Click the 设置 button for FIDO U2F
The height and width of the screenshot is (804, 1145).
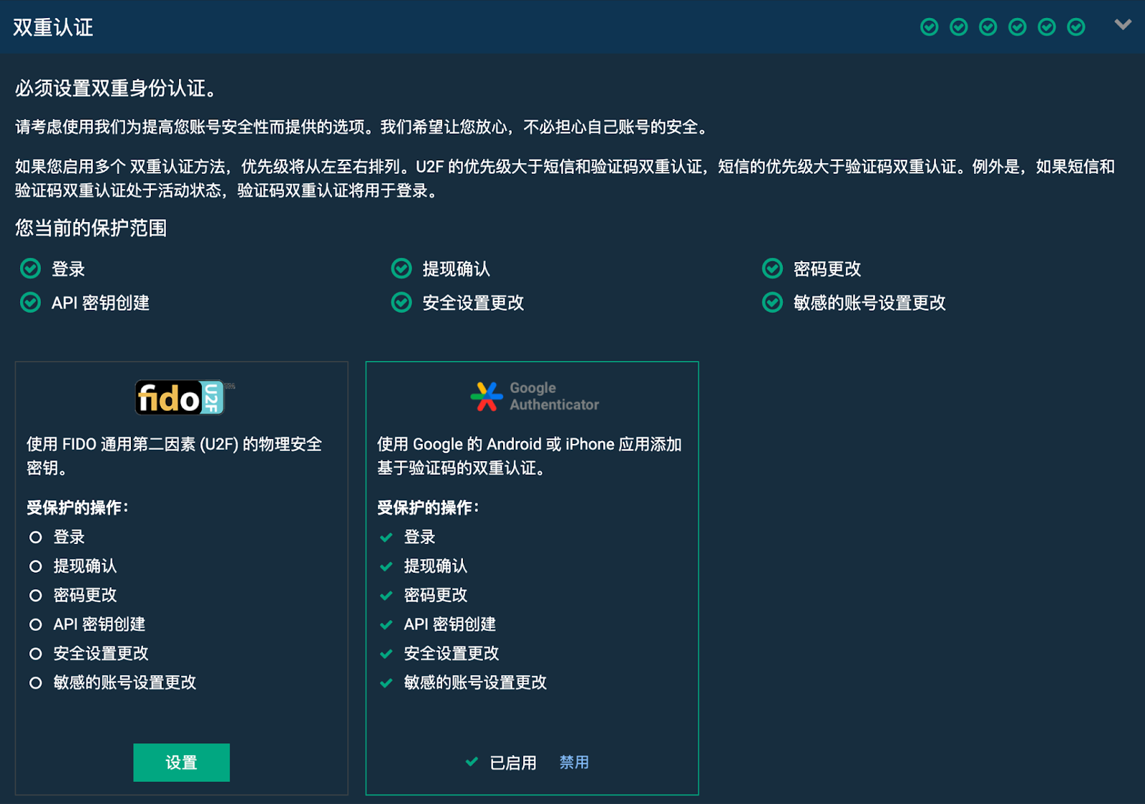pyautogui.click(x=181, y=762)
